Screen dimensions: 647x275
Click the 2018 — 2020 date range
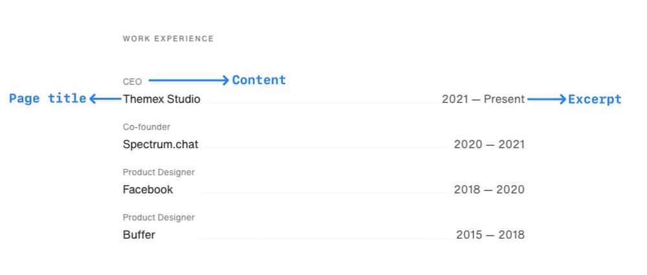[489, 190]
